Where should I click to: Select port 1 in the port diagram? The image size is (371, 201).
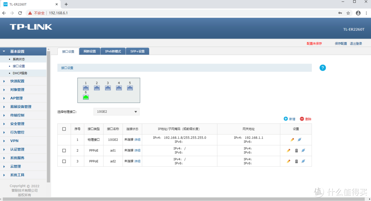[x=86, y=88]
